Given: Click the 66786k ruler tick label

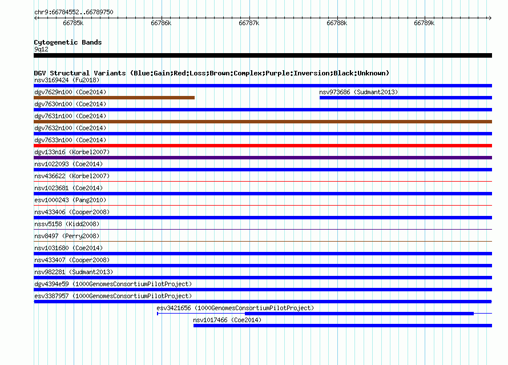Looking at the screenshot, I should (x=161, y=23).
